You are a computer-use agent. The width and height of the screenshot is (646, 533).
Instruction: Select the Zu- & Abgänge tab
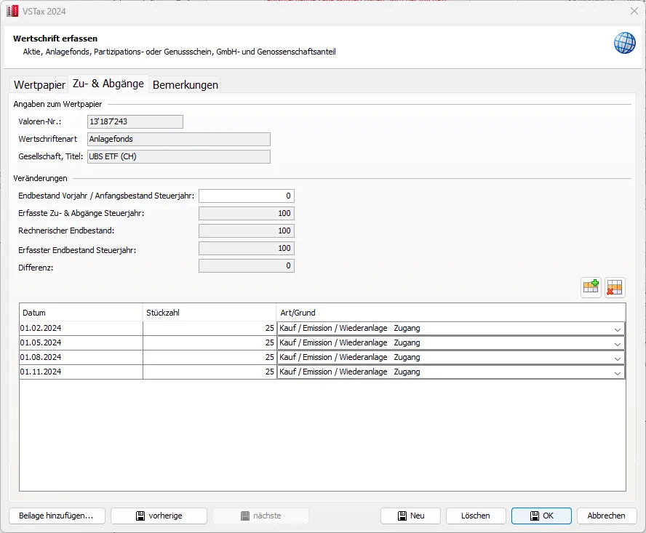pyautogui.click(x=108, y=84)
